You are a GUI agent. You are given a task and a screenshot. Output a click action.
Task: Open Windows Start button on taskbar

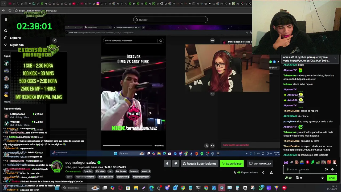[x=57, y=188]
